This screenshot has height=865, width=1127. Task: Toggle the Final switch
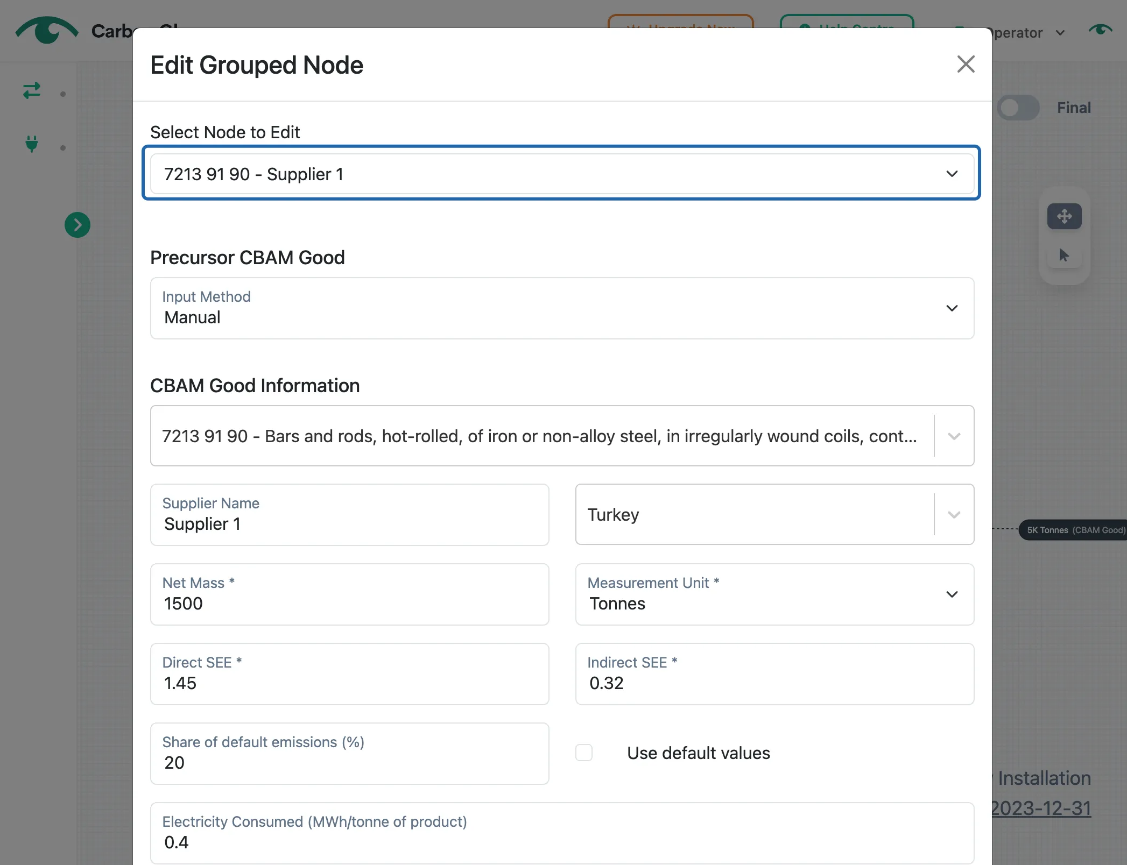[1018, 108]
